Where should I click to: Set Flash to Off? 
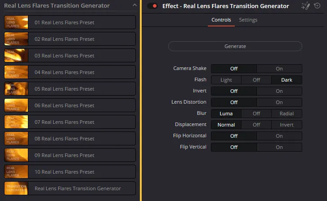click(x=256, y=80)
